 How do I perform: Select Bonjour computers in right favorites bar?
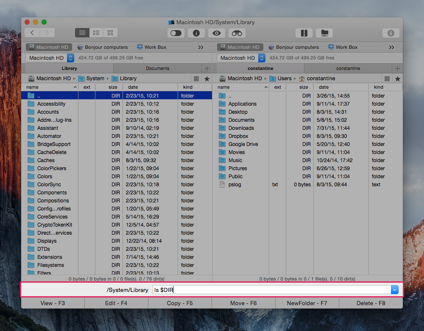point(294,47)
